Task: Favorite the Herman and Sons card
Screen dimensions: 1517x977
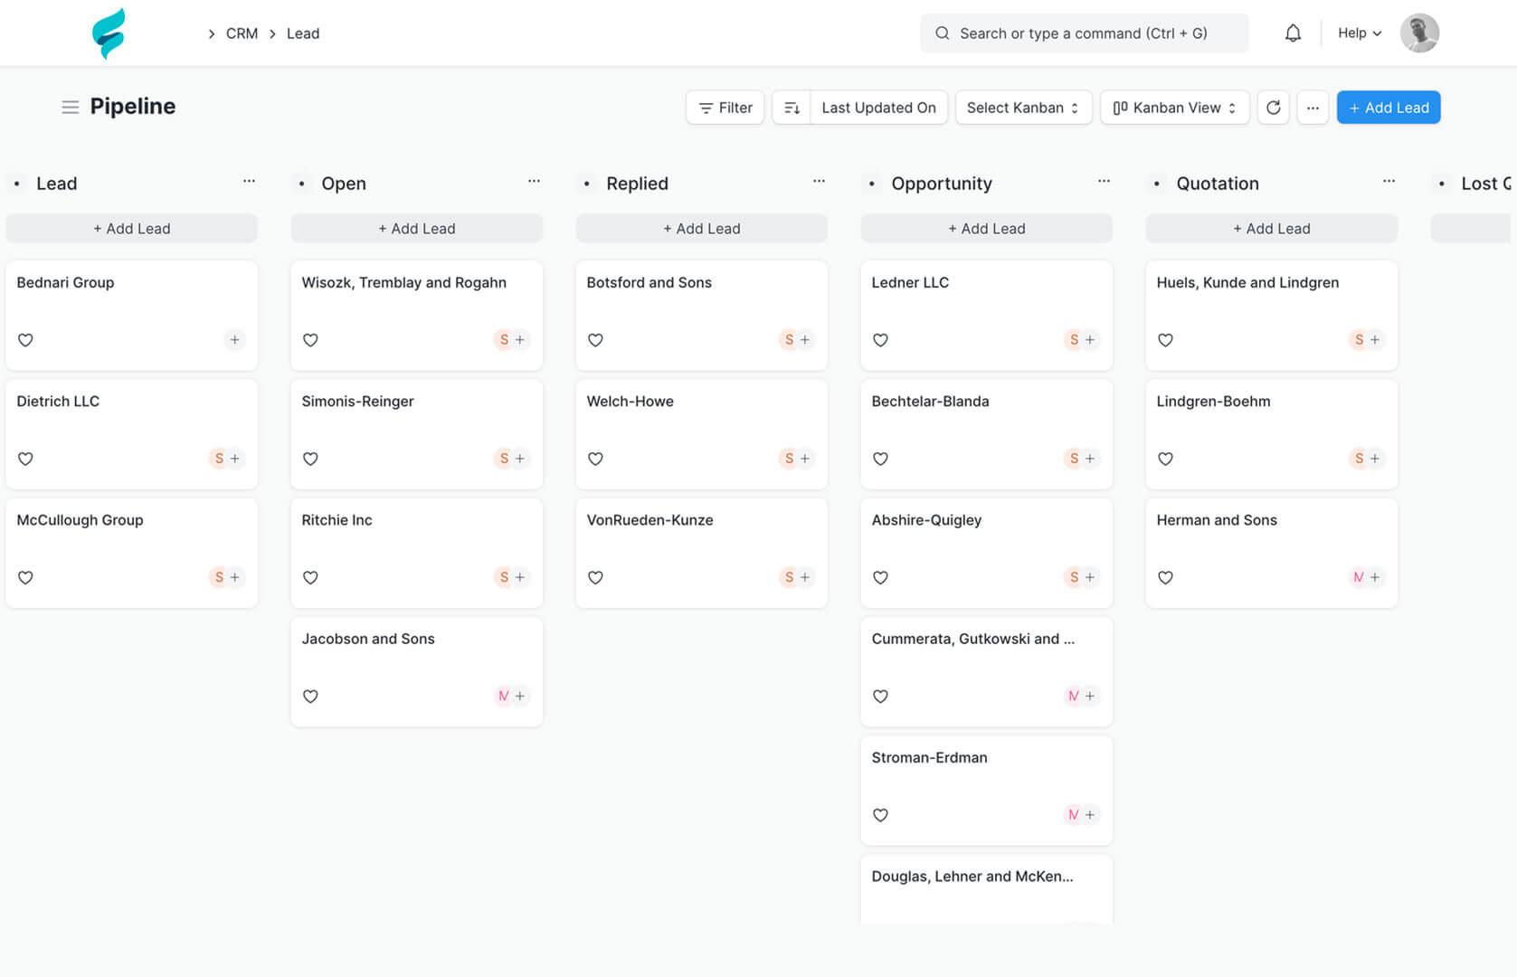Action: pyautogui.click(x=1165, y=577)
